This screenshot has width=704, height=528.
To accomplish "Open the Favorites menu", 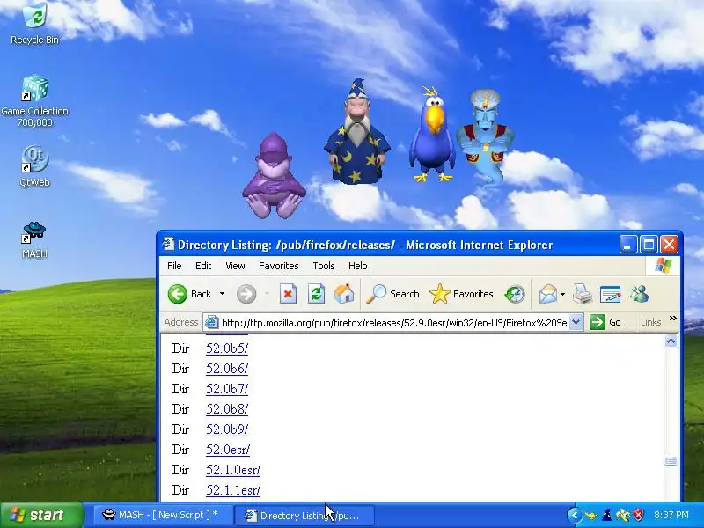I will [x=278, y=266].
